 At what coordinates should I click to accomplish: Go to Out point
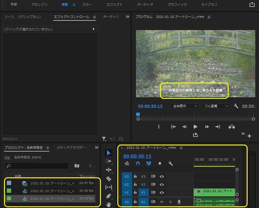218,127
